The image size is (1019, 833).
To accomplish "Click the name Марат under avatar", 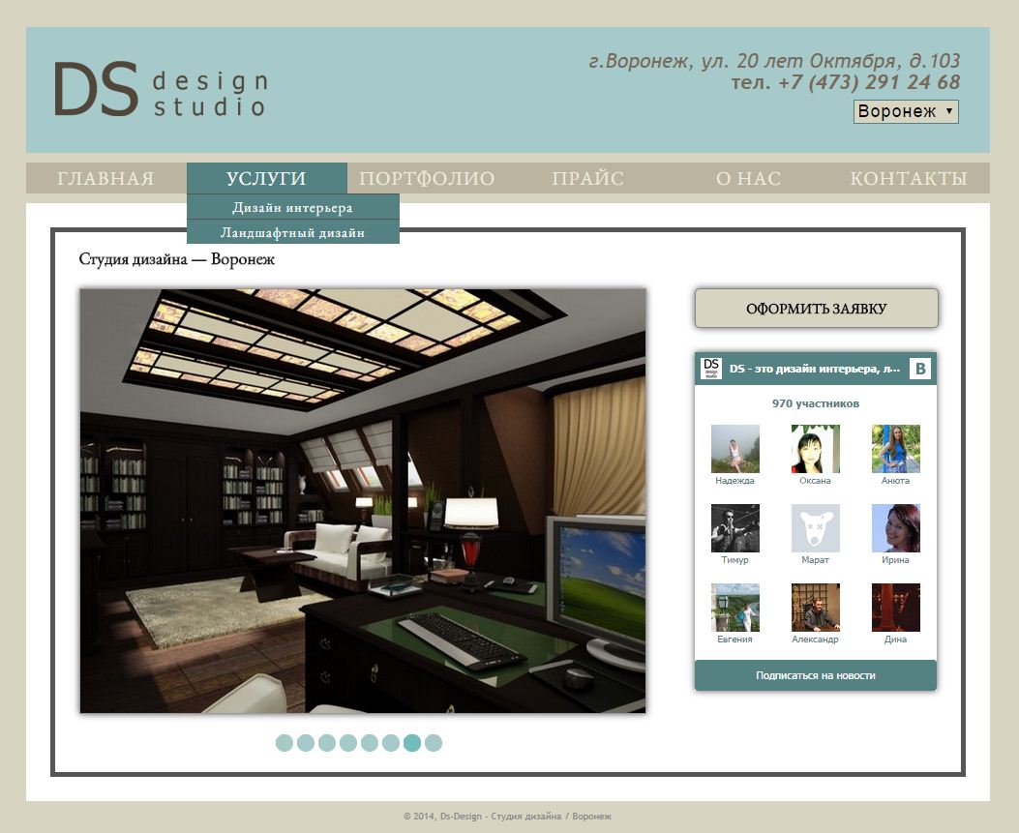I will tap(815, 560).
